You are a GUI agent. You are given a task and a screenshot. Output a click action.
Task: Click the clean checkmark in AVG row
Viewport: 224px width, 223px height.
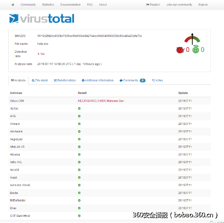coord(79,116)
